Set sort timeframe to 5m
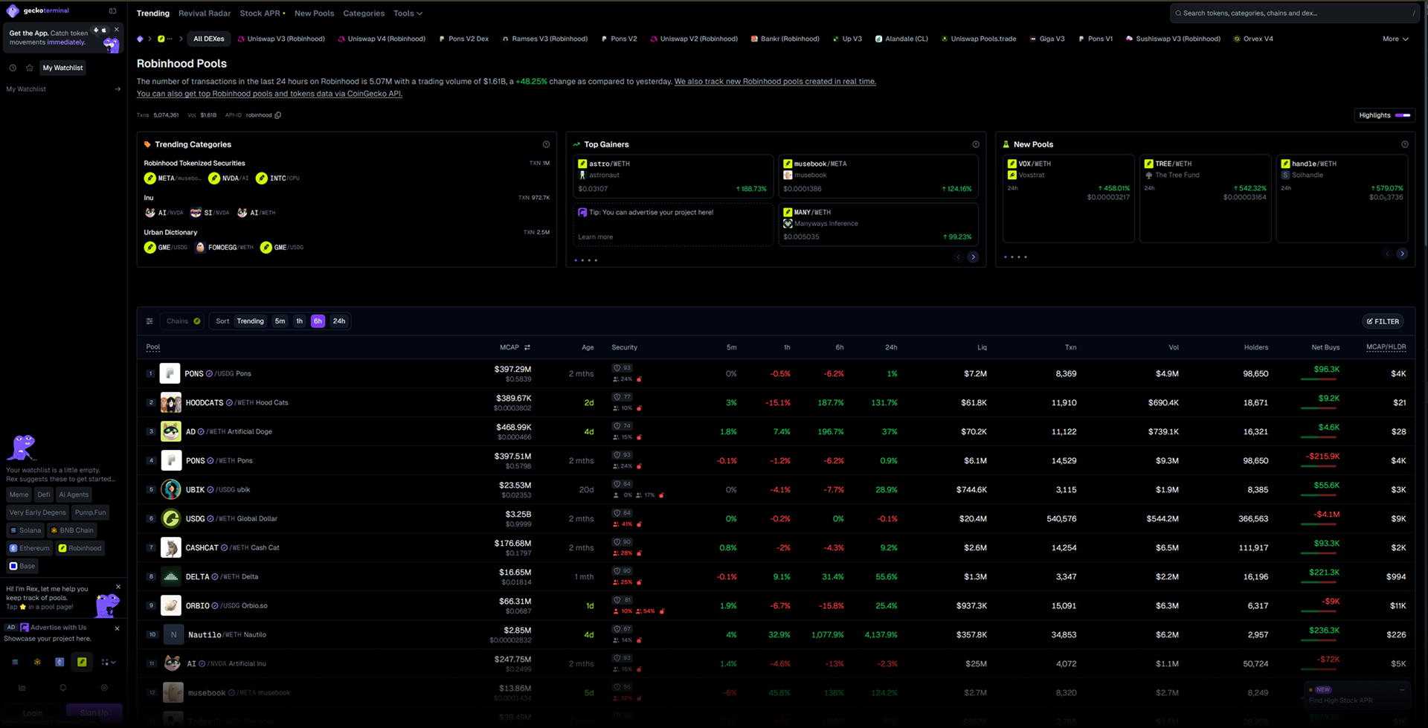Image resolution: width=1428 pixels, height=728 pixels. (280, 321)
